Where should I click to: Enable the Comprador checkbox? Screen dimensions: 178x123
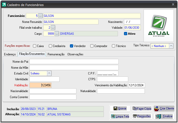coord(92,46)
